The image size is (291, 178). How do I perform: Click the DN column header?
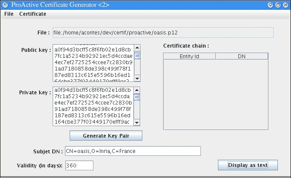(242, 56)
